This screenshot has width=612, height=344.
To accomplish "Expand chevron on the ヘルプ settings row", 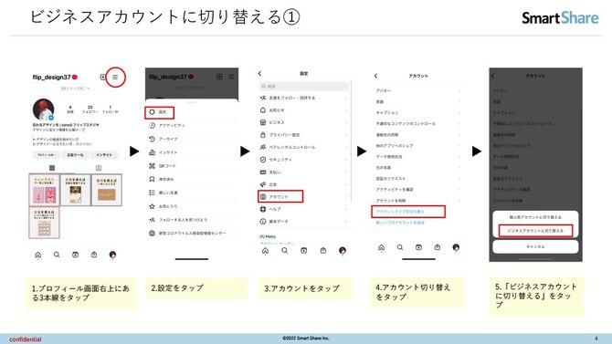I will click(x=346, y=209).
